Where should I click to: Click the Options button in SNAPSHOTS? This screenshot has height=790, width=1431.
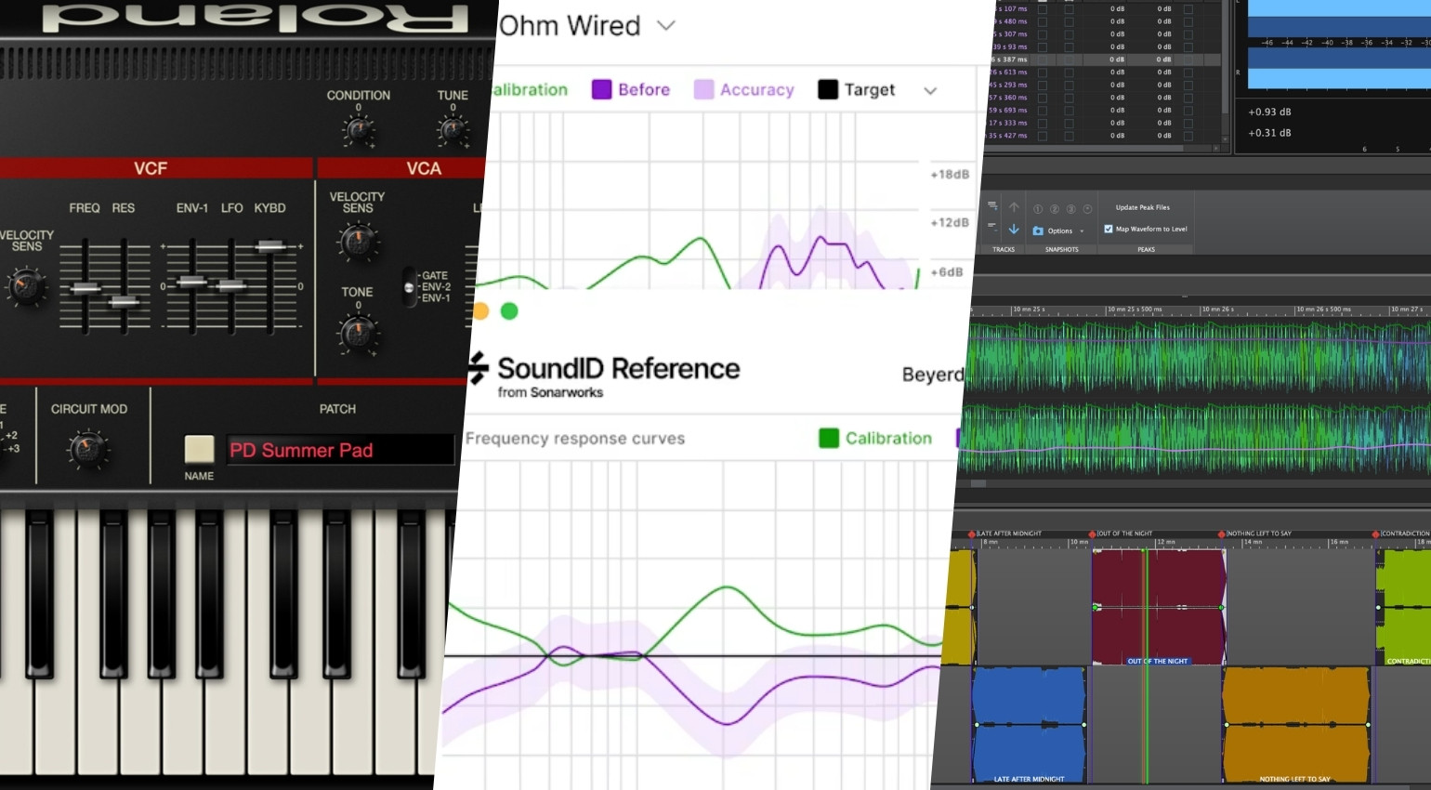coord(1060,230)
